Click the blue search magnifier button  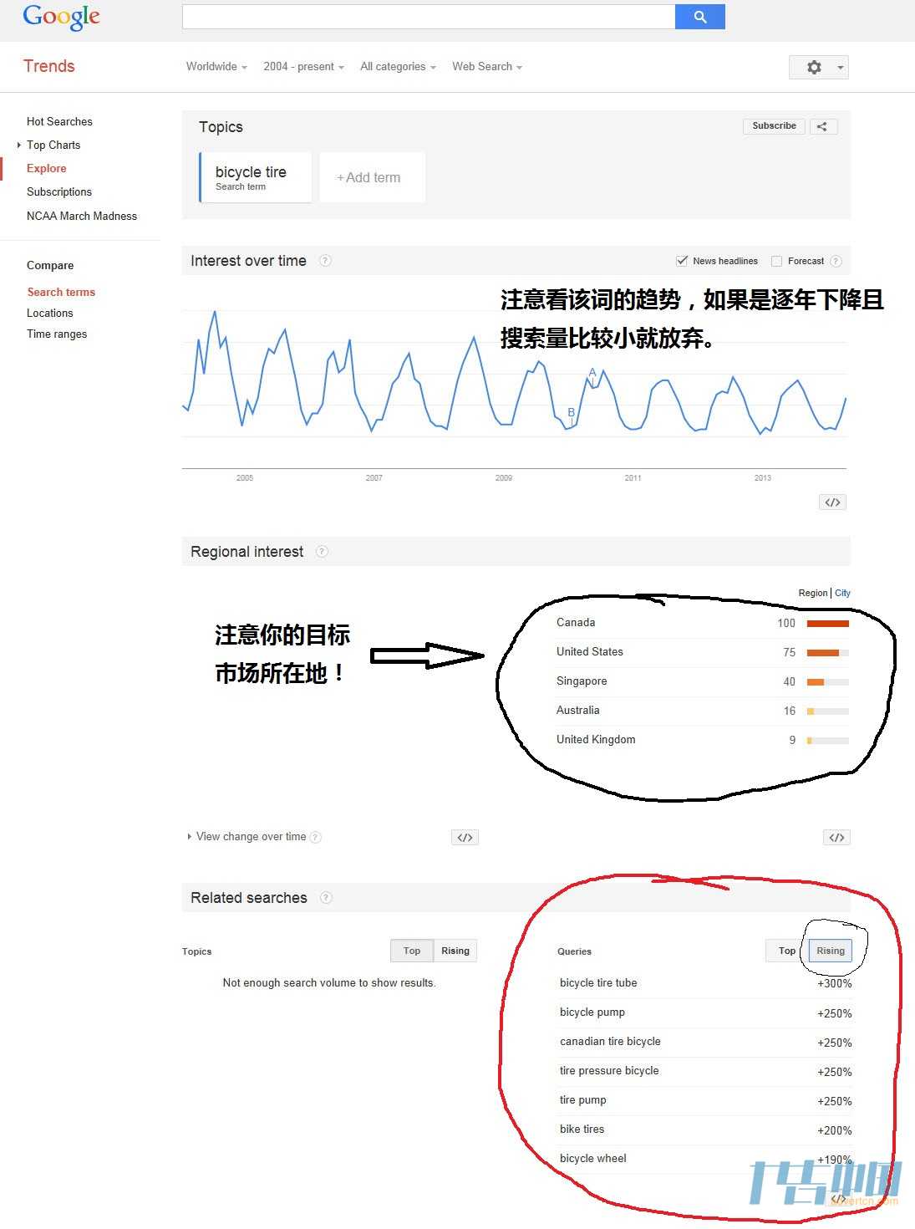(x=699, y=17)
